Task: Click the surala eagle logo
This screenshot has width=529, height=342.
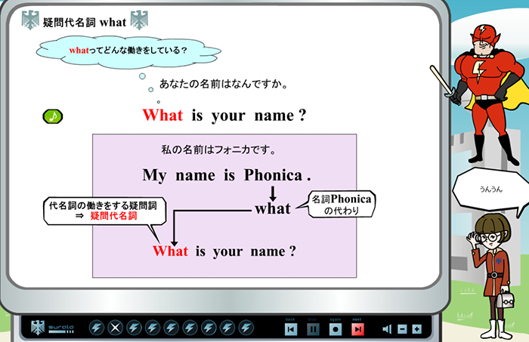Action: click(38, 328)
